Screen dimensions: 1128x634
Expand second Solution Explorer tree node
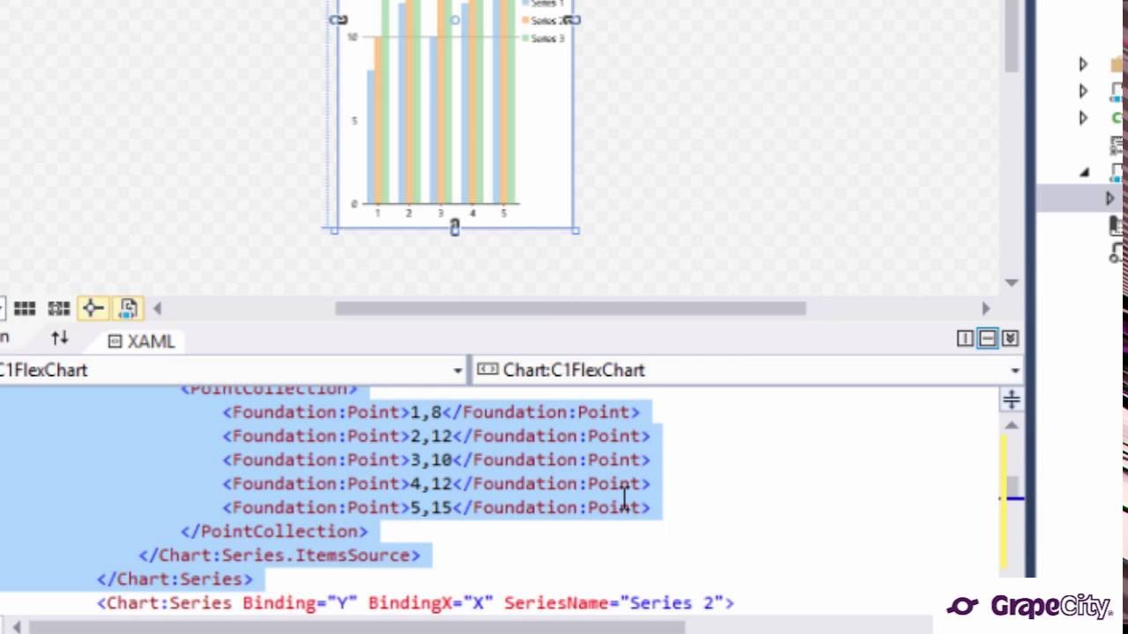coord(1083,92)
